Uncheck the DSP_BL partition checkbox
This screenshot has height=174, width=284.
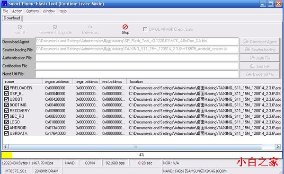coord(7,94)
